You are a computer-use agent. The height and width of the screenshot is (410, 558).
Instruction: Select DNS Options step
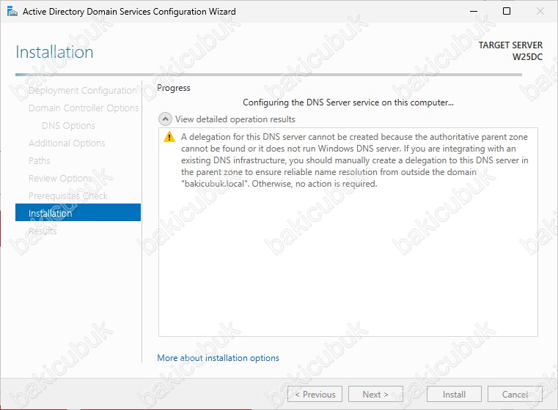(x=68, y=125)
